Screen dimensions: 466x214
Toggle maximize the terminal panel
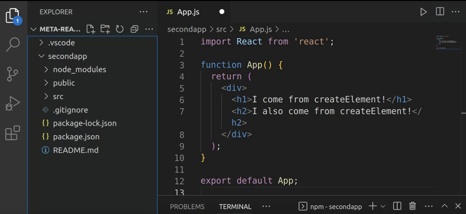click(x=444, y=206)
